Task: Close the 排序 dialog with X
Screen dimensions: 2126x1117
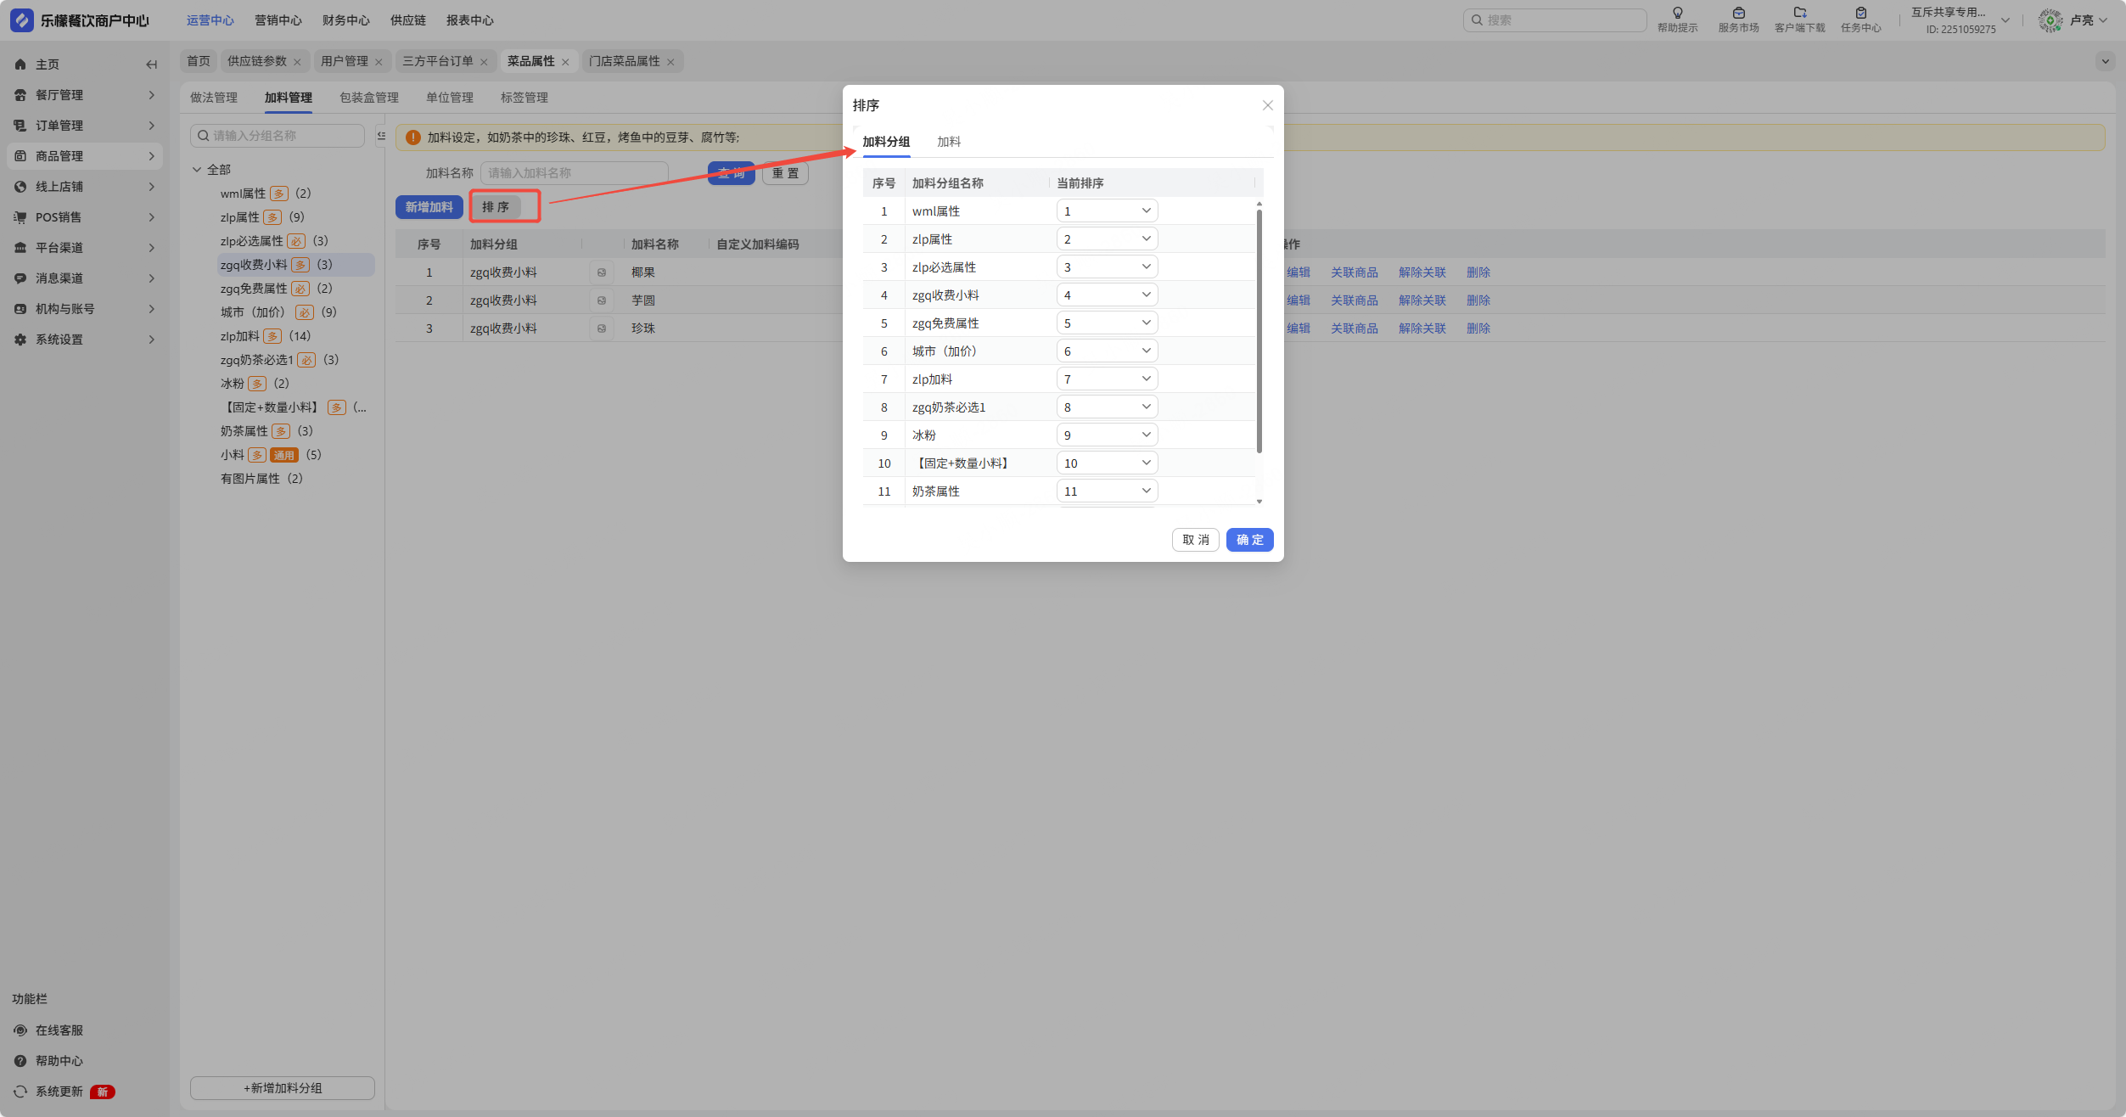Action: [x=1267, y=105]
